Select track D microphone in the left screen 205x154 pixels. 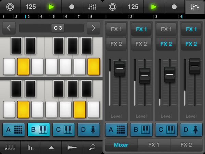[89, 130]
